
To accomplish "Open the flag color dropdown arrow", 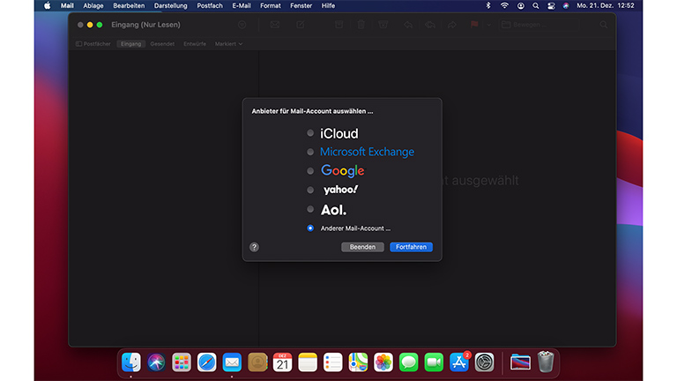I will [x=487, y=25].
